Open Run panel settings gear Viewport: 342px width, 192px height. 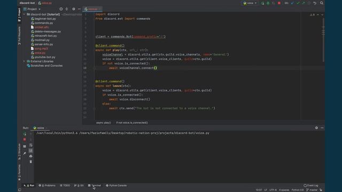click(x=316, y=128)
